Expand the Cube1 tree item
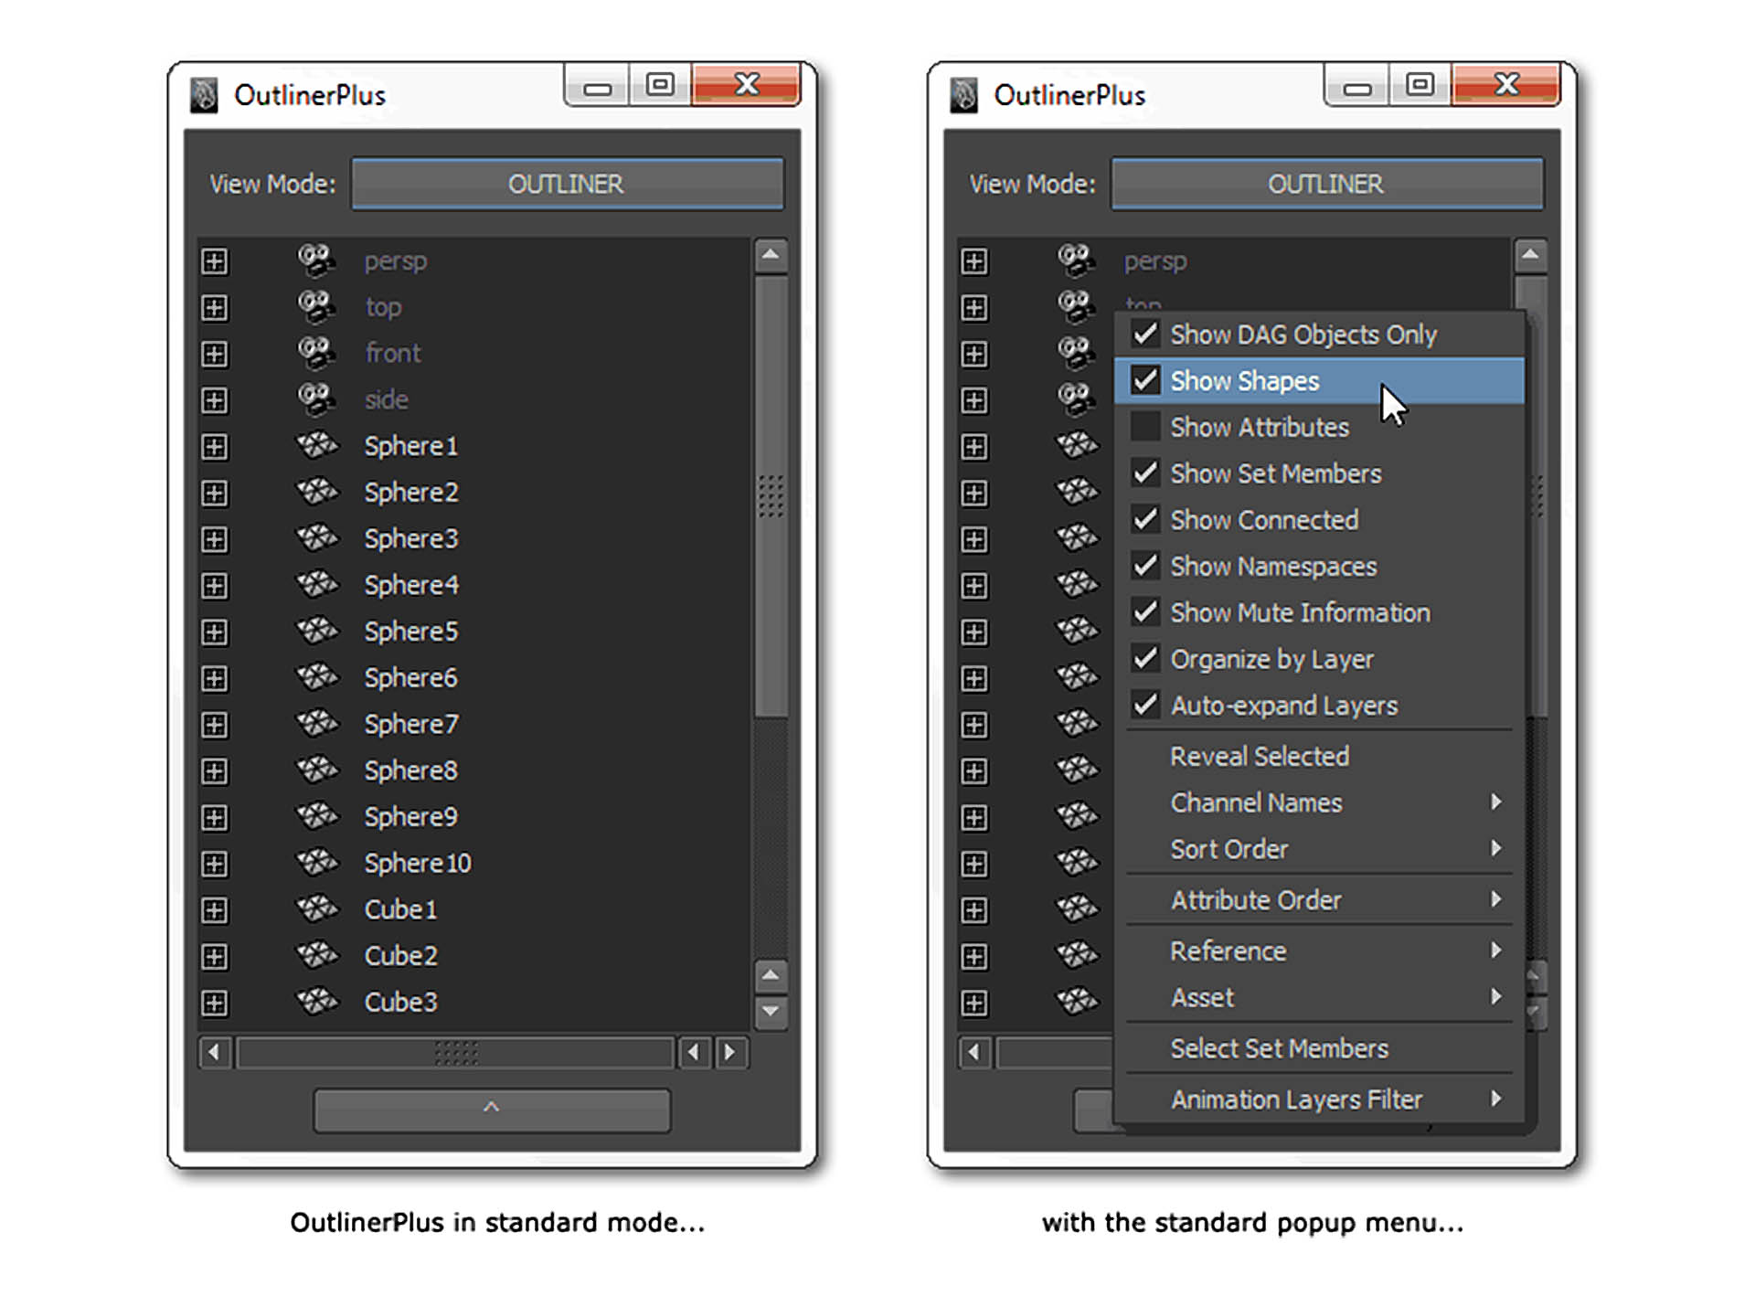This screenshot has width=1755, height=1296. point(215,910)
